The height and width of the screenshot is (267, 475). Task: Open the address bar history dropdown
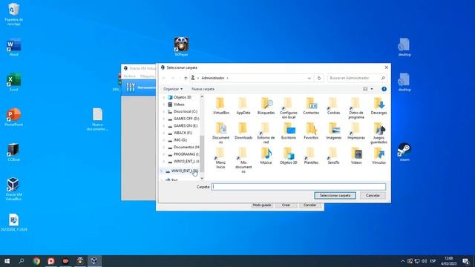[x=309, y=78]
